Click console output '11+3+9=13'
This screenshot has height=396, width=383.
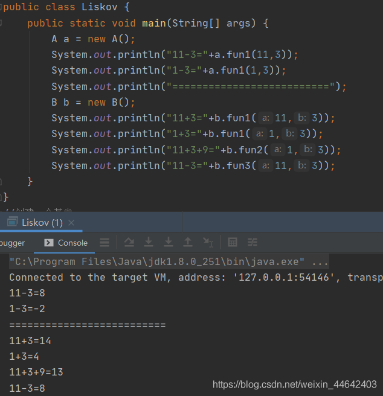point(36,372)
